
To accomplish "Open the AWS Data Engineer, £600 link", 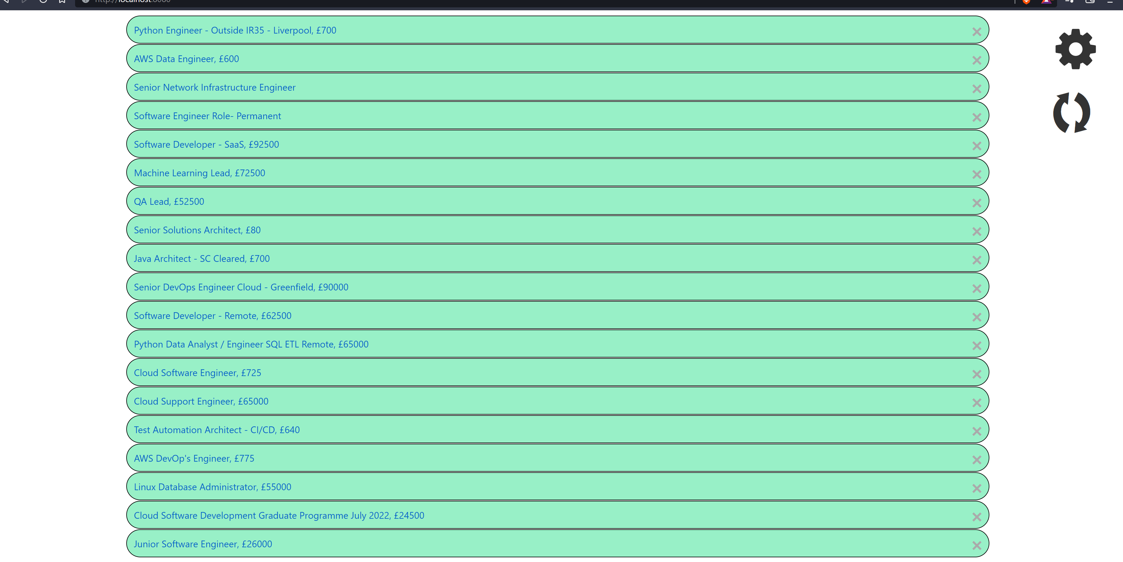I will pos(186,59).
